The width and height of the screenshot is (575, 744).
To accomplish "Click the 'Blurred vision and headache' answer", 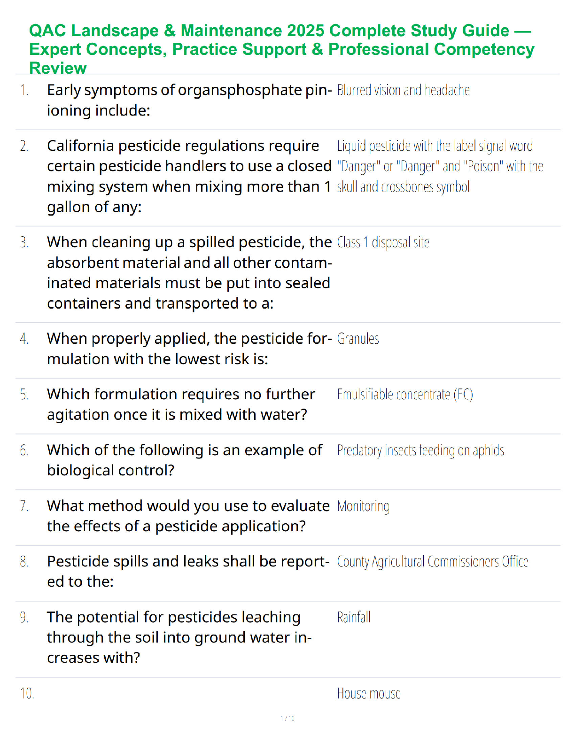I will coord(403,90).
